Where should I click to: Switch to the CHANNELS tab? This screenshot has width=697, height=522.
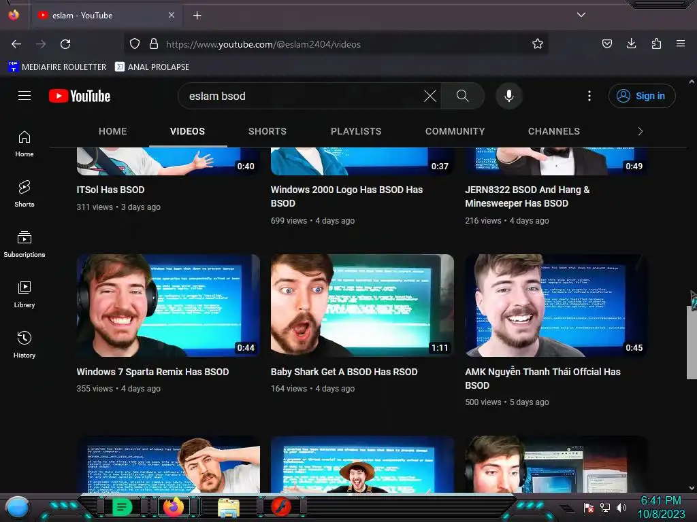554,131
